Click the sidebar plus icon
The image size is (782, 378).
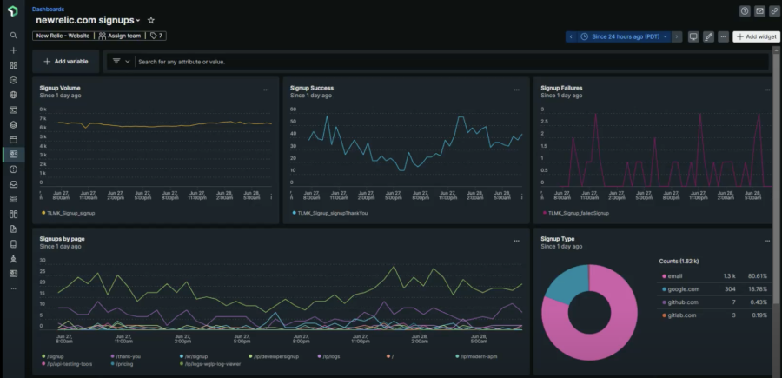[13, 50]
